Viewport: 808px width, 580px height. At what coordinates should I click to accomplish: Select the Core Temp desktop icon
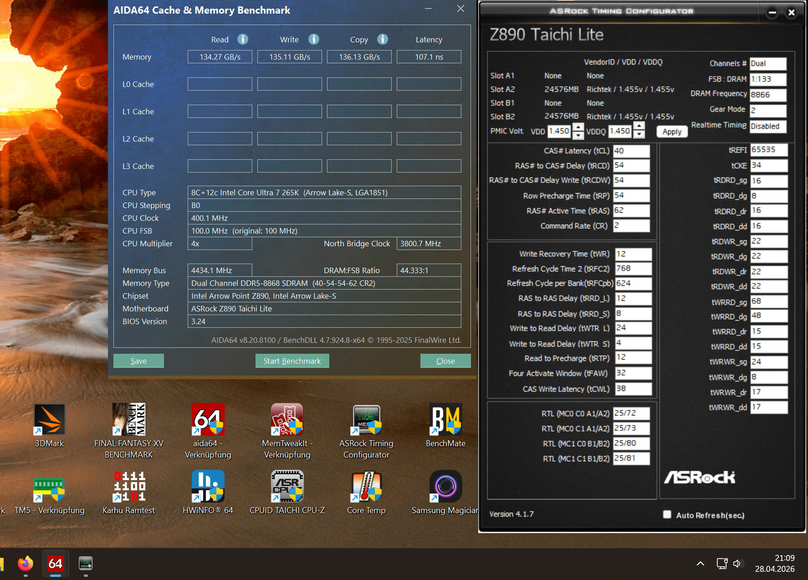[366, 493]
